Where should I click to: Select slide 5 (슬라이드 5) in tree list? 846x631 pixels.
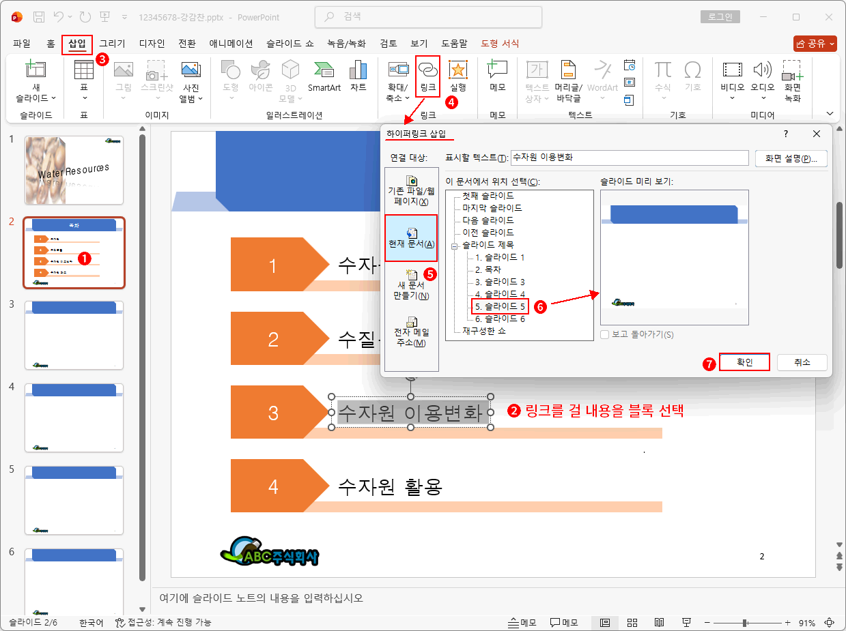(x=500, y=306)
